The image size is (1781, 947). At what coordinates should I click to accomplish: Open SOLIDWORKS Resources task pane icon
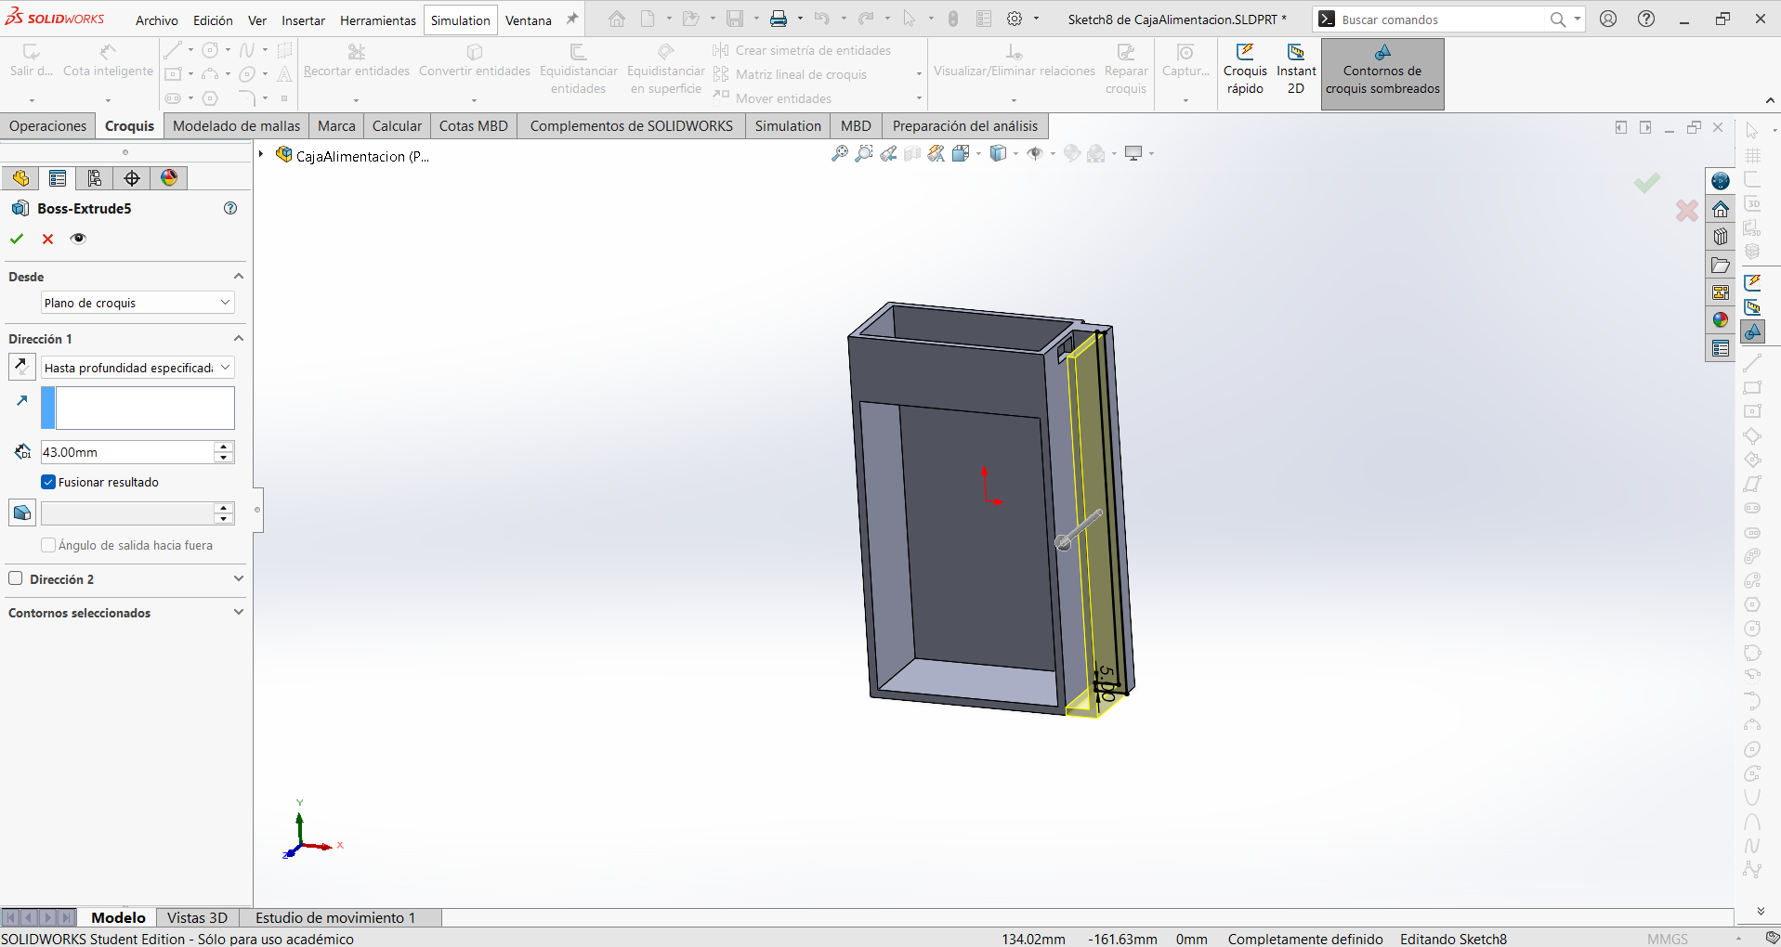(x=1721, y=209)
